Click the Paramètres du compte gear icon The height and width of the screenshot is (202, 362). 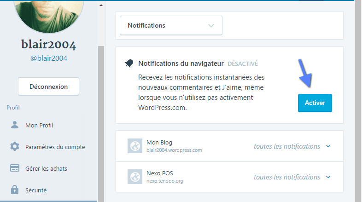(x=15, y=146)
